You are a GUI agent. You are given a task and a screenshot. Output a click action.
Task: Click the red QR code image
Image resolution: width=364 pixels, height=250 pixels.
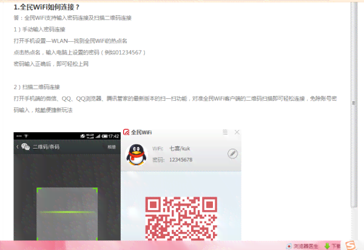181,218
